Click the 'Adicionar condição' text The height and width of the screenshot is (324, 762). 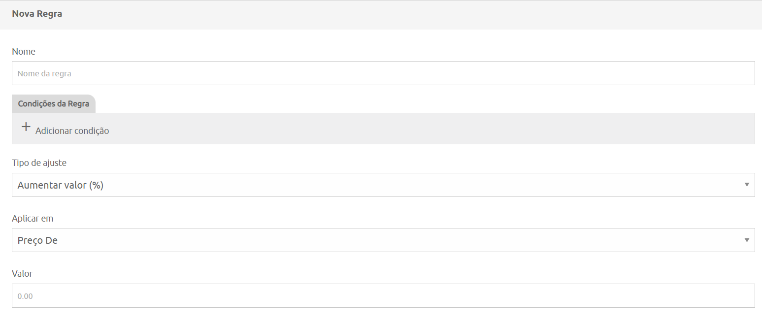[x=72, y=131]
